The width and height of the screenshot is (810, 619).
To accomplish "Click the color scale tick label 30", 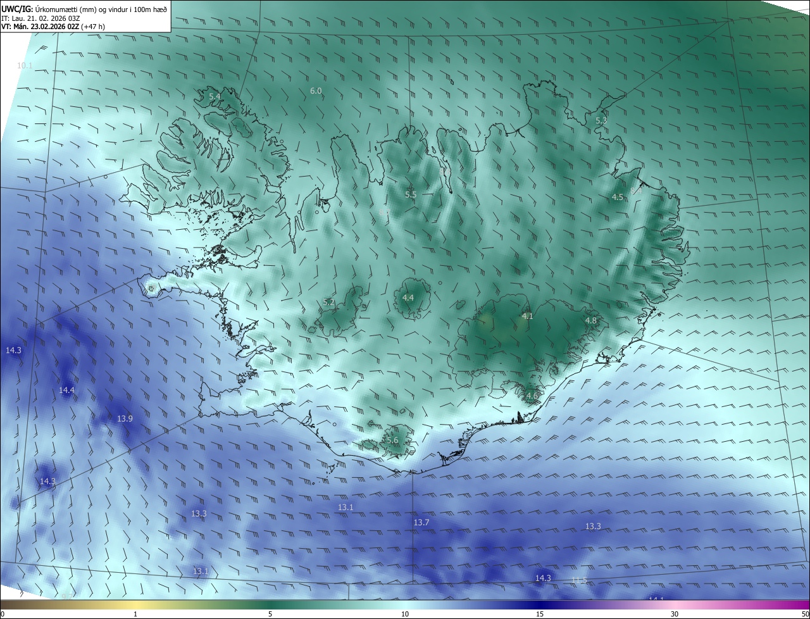I will pyautogui.click(x=675, y=615).
